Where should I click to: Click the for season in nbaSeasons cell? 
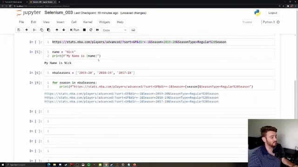click(x=159, y=84)
